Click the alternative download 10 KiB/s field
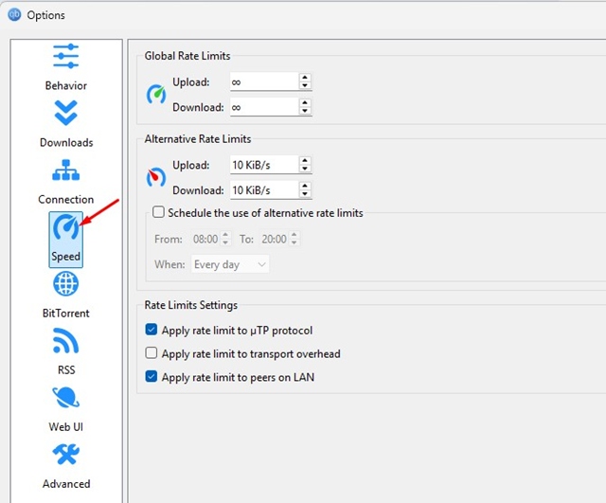 pos(263,190)
